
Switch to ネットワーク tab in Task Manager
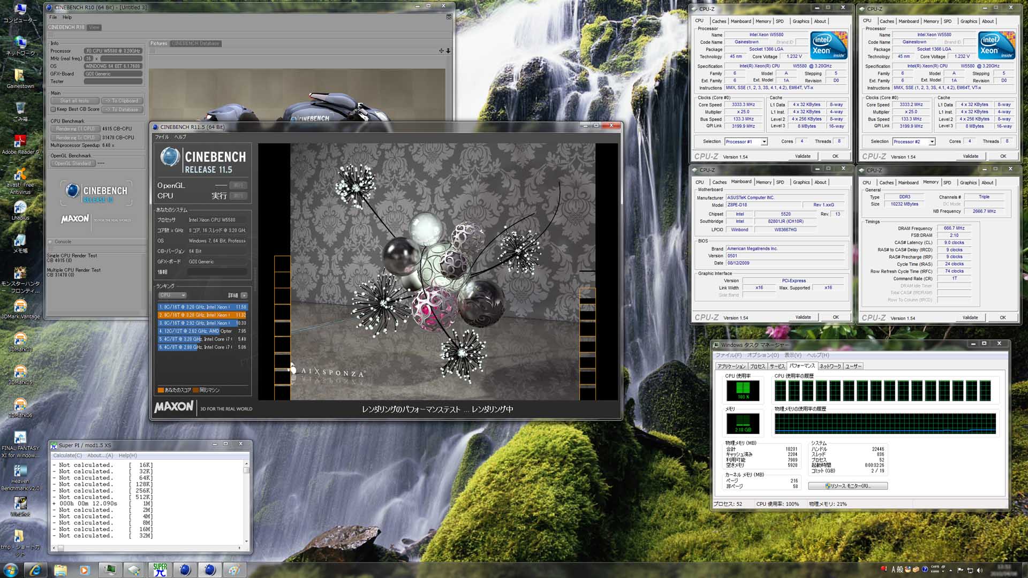tap(830, 367)
